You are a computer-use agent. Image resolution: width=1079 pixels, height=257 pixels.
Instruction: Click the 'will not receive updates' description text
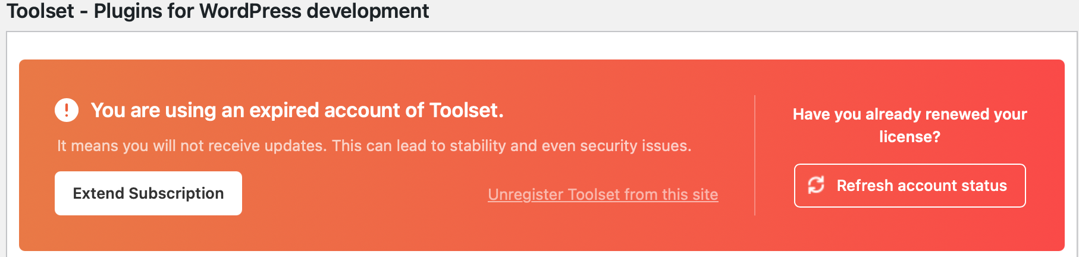point(374,146)
